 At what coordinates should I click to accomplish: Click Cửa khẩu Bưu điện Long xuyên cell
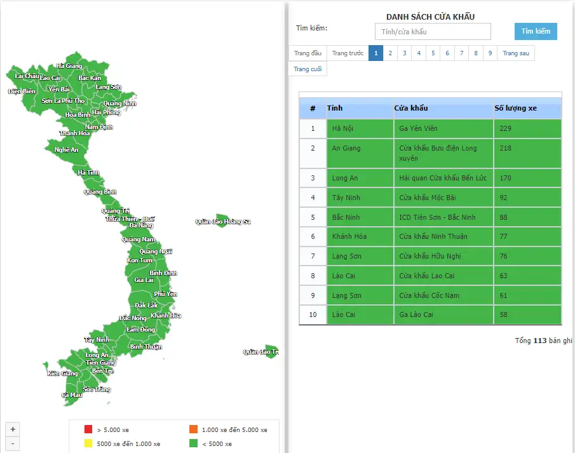click(443, 153)
